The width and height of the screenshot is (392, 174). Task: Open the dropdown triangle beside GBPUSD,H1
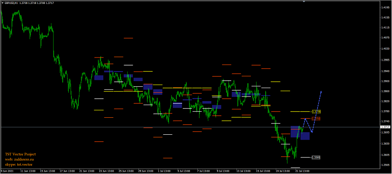[3, 3]
